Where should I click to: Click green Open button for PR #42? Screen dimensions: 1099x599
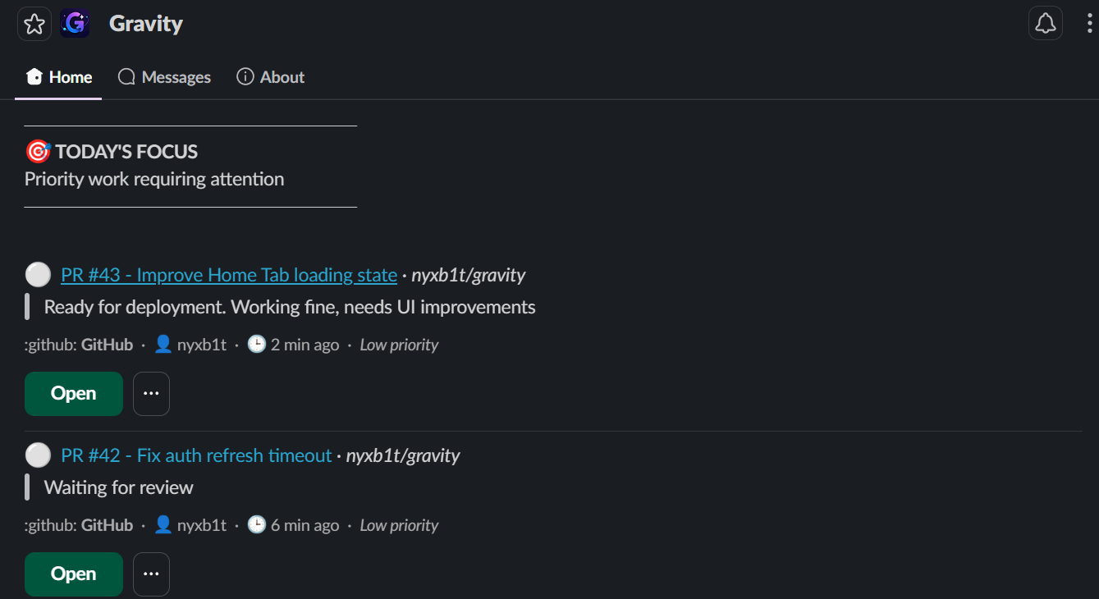point(74,574)
